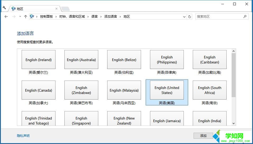Navigate to 添加语言 breadcrumb

(110, 16)
